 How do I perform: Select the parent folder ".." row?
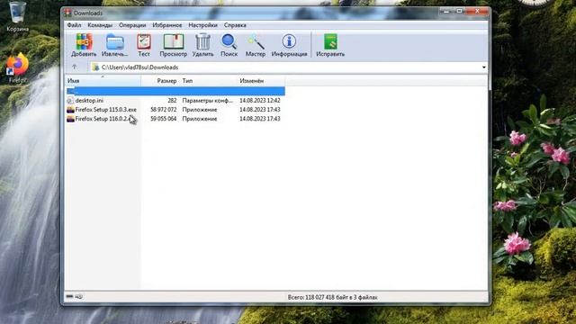tap(175, 91)
